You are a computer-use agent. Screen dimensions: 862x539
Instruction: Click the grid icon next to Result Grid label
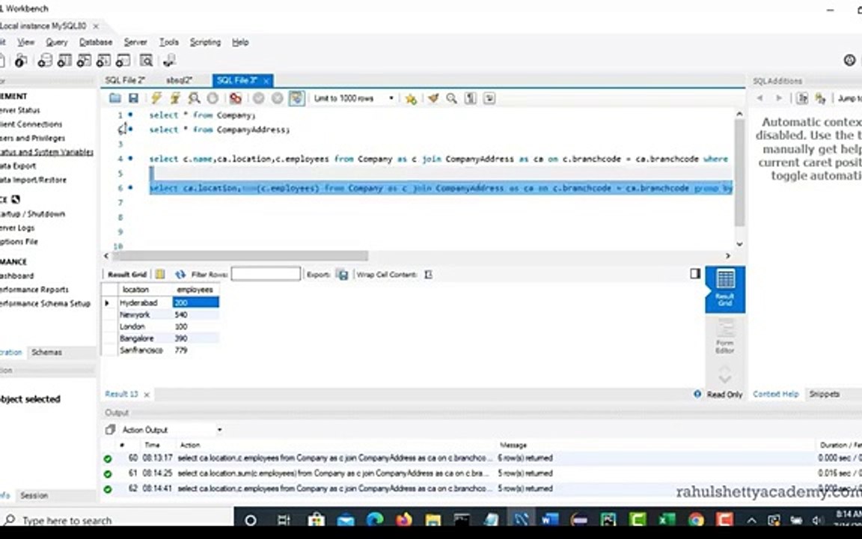coord(160,274)
